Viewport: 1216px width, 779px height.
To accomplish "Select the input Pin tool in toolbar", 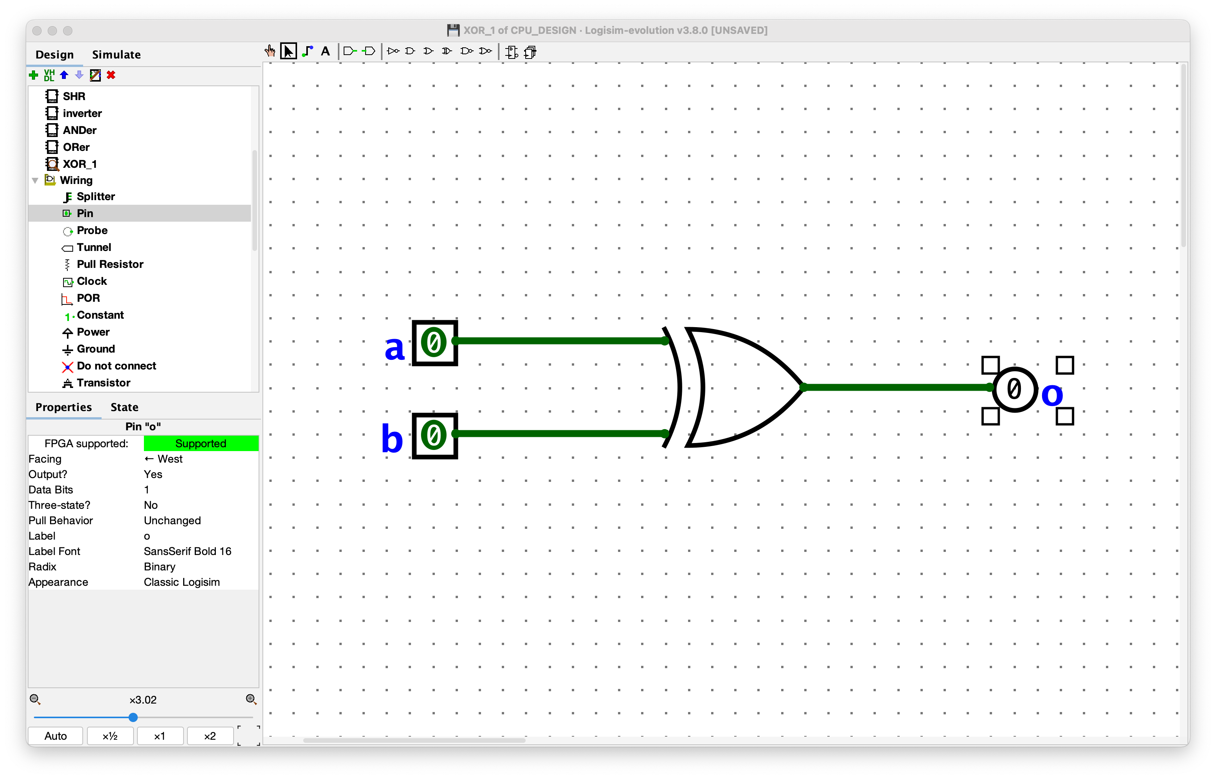I will [x=350, y=51].
